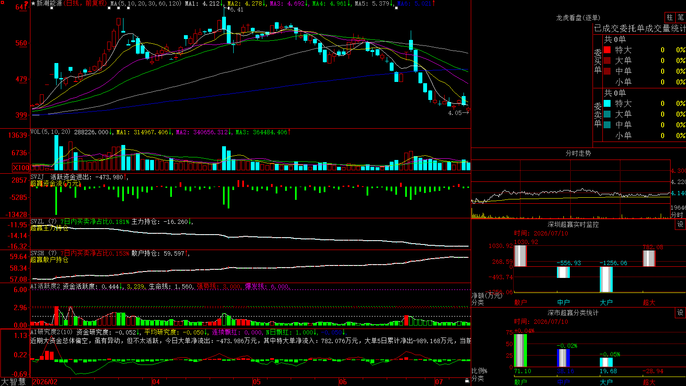
Task: Switch Dragon-Tiger panel to 柱 bar view
Action: (x=670, y=17)
